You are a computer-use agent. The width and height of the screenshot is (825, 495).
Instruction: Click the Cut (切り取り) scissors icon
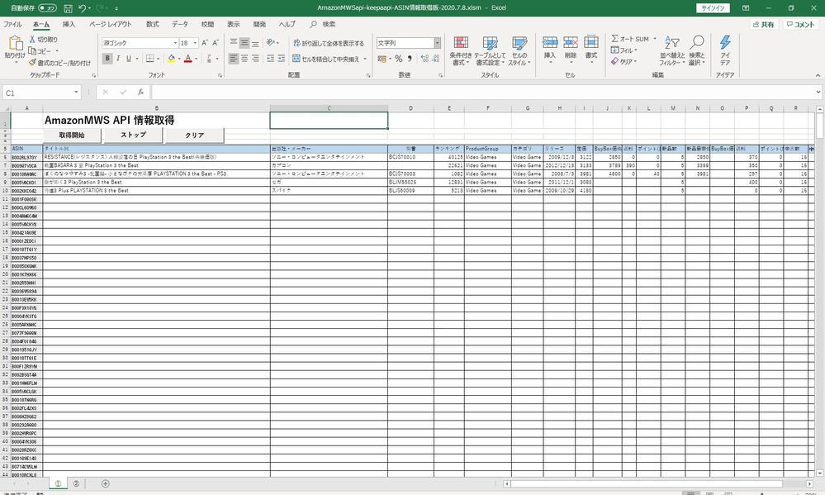pyautogui.click(x=32, y=40)
